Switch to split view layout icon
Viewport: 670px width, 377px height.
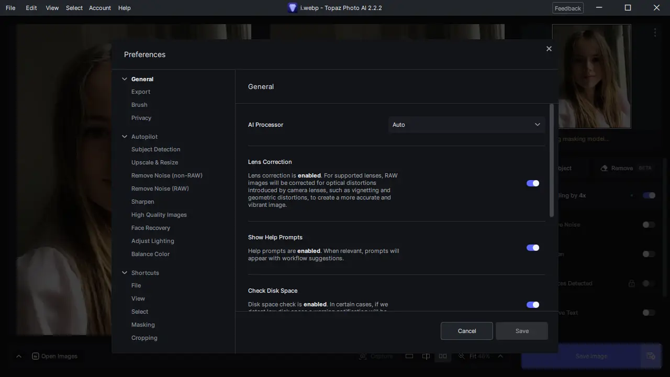426,356
